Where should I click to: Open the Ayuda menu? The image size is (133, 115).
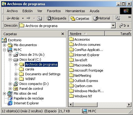tap(95, 11)
